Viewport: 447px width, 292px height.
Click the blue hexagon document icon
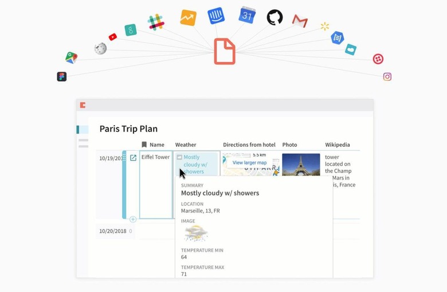pos(337,38)
